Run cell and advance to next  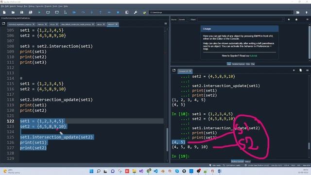pyautogui.click(x=57, y=12)
